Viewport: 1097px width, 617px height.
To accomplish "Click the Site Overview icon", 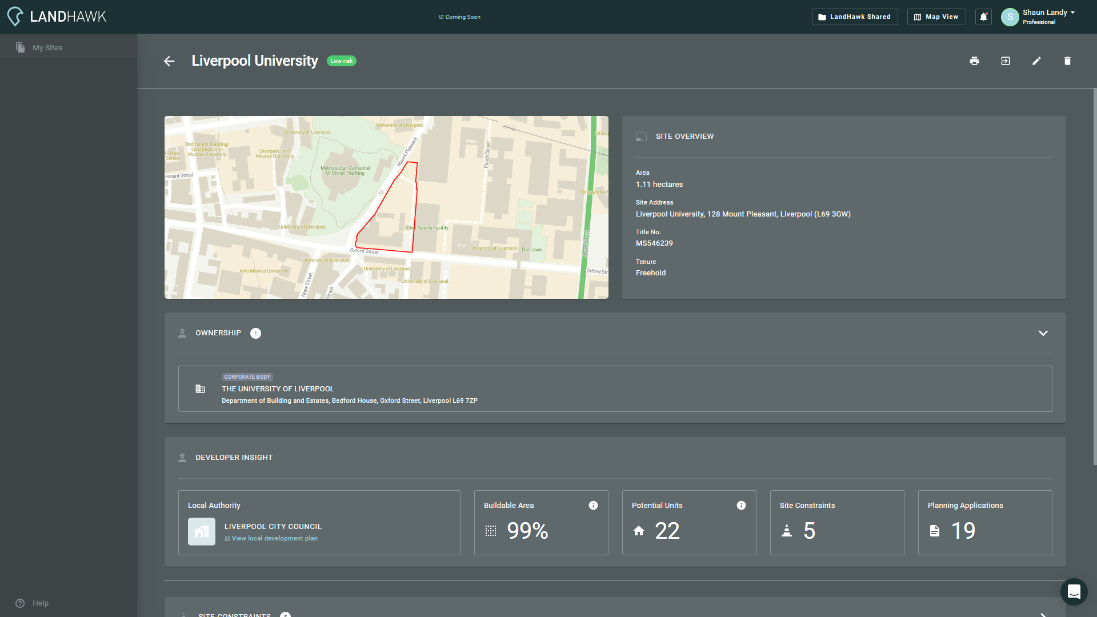I will (642, 137).
